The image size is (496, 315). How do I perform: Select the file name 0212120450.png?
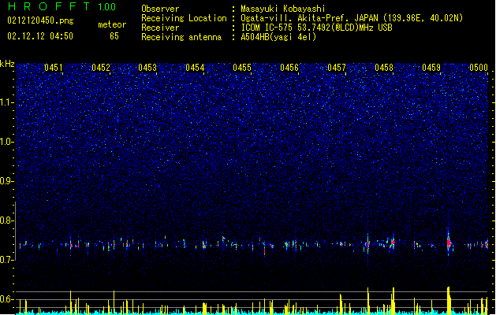pyautogui.click(x=40, y=21)
